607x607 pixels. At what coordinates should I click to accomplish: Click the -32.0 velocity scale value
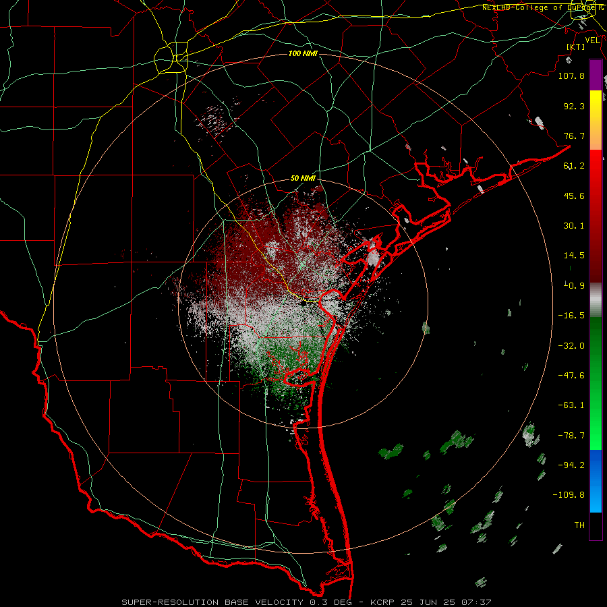(571, 346)
